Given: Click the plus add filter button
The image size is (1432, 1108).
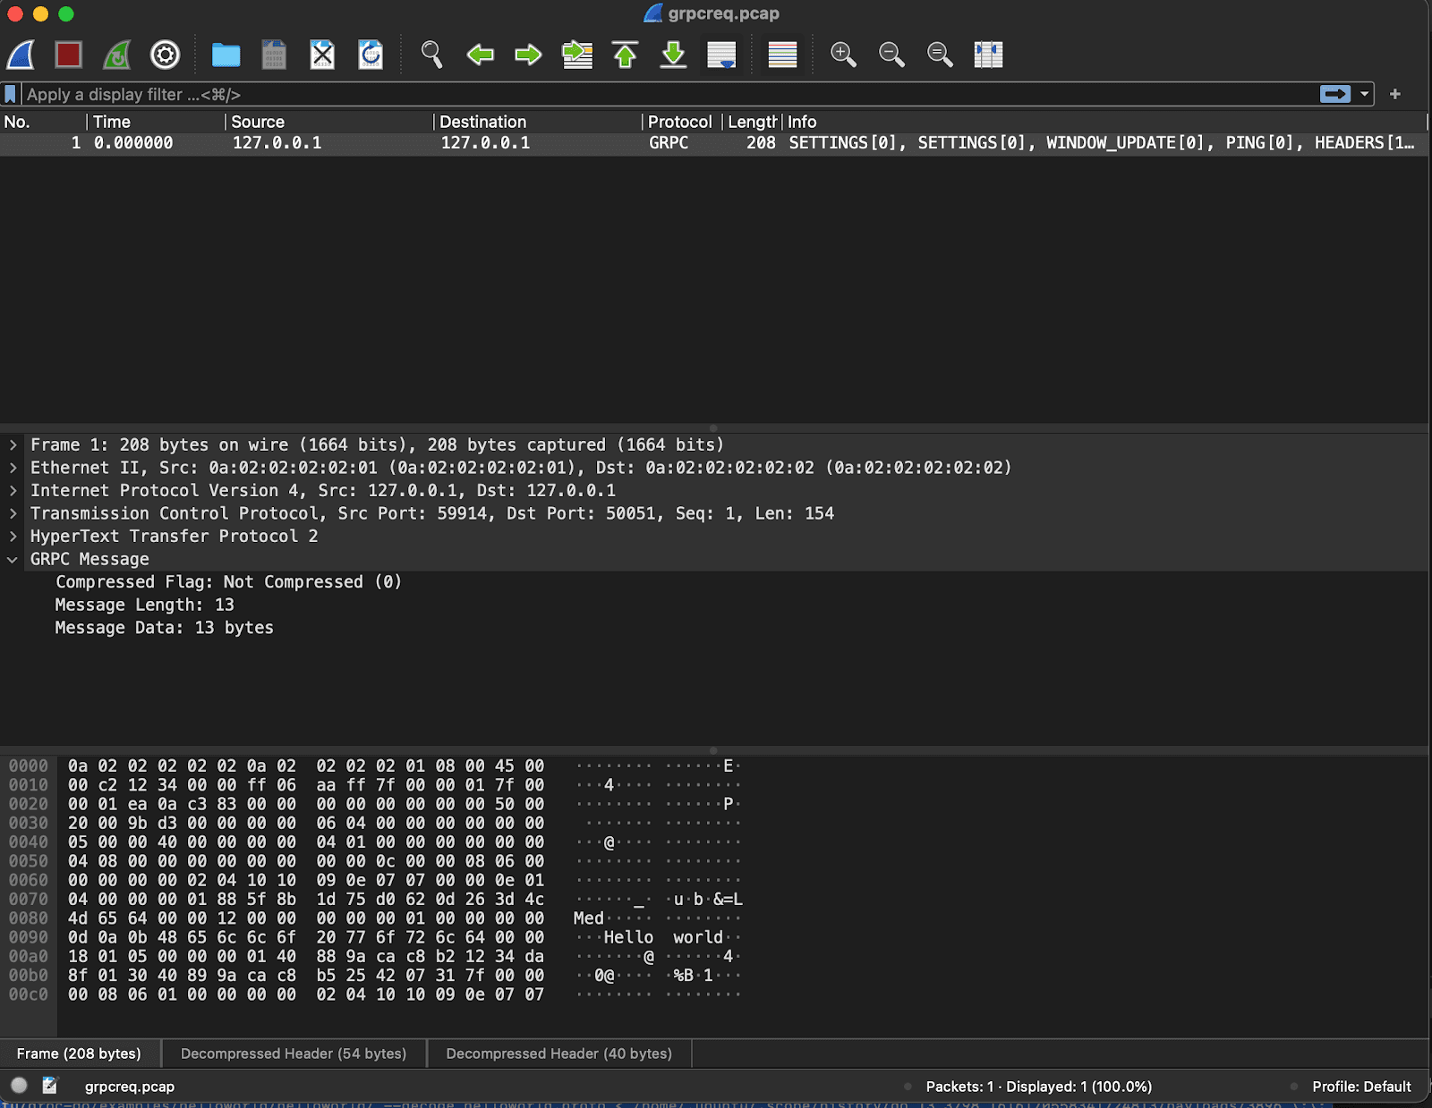Looking at the screenshot, I should 1394,94.
